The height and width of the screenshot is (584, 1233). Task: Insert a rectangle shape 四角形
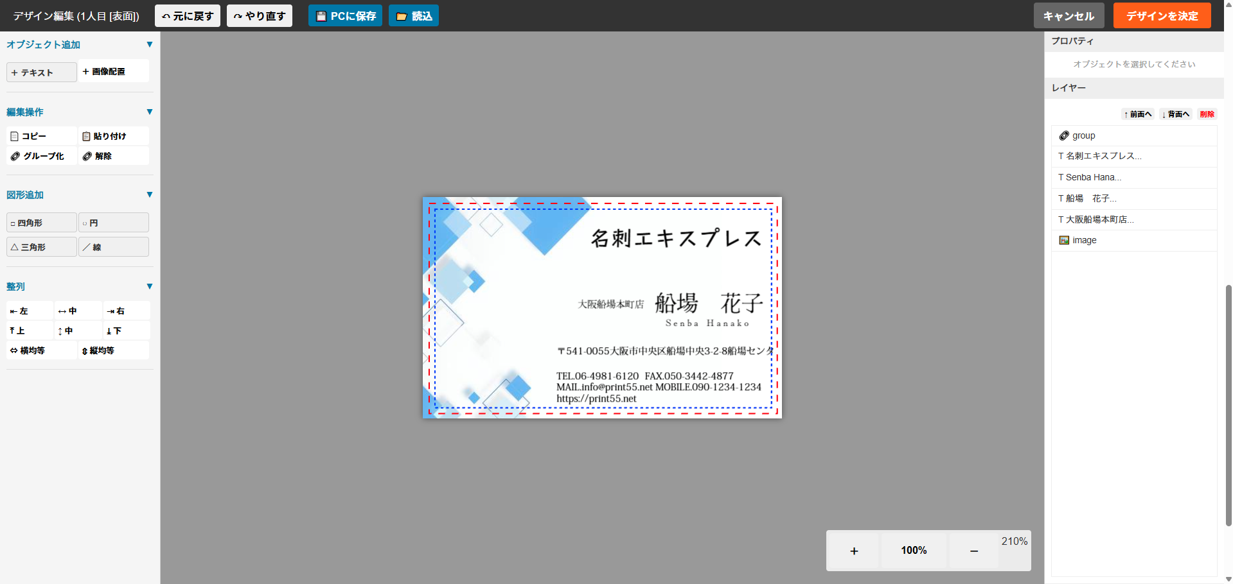tap(41, 222)
